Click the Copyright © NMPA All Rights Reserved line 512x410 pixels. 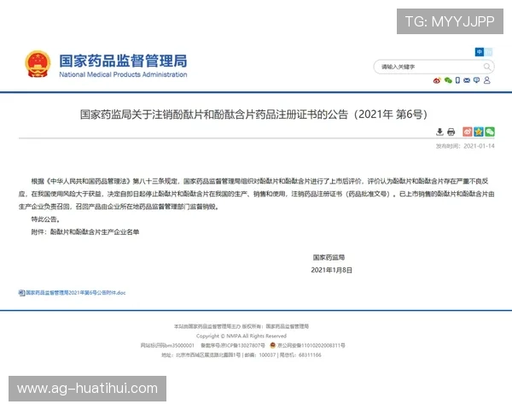click(241, 336)
